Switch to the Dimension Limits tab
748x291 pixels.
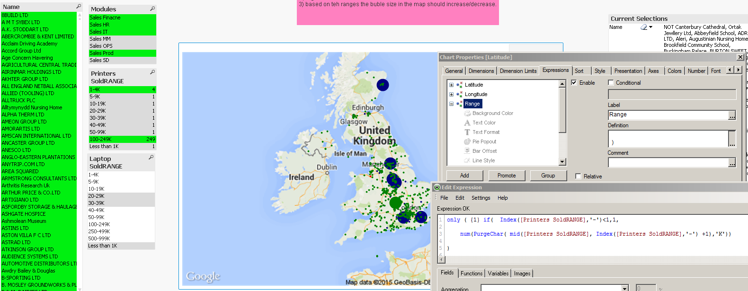(518, 71)
